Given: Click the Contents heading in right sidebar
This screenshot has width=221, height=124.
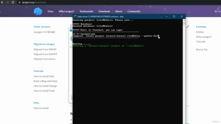Looking at the screenshot, I should coord(201,27).
